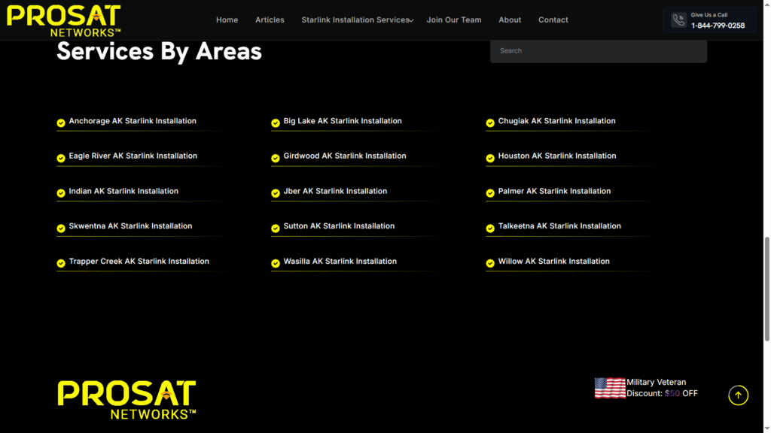Go to Talkeetna AK Starlink Installation
Image resolution: width=771 pixels, height=433 pixels.
click(x=559, y=226)
